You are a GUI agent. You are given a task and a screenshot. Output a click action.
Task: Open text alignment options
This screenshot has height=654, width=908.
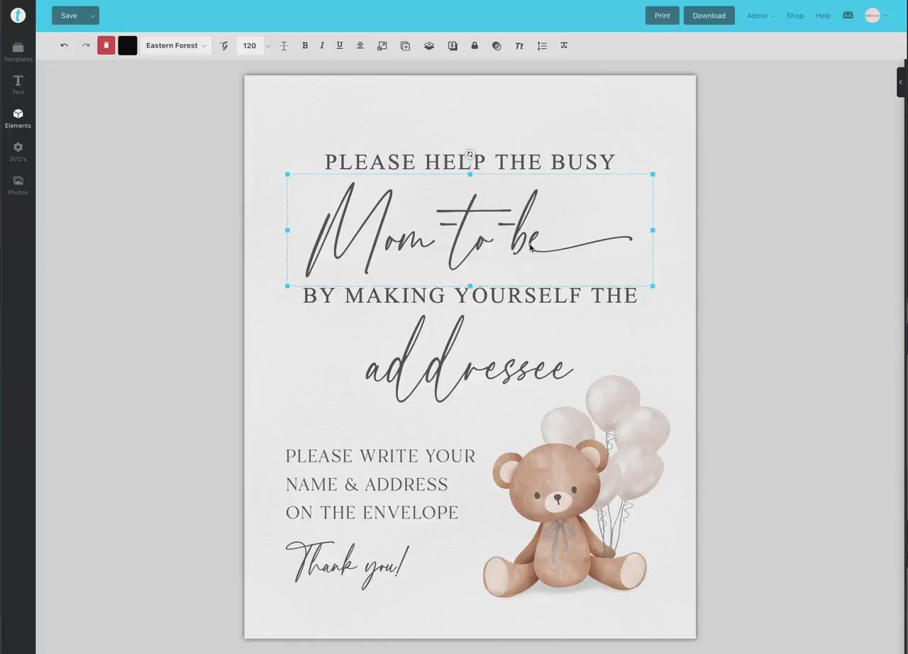360,45
